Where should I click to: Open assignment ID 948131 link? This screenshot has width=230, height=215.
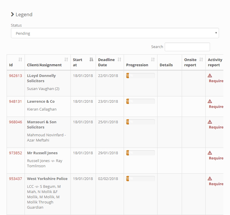pos(15,102)
